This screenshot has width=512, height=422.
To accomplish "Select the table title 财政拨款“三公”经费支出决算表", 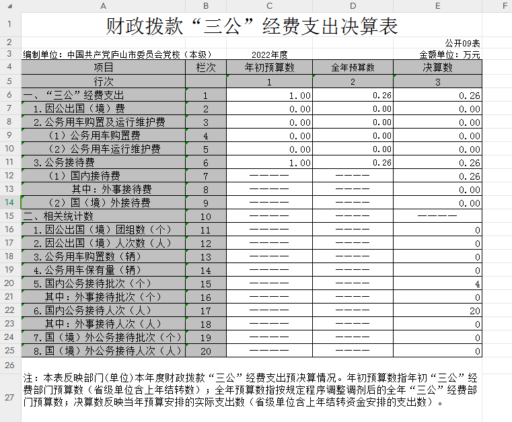I will tap(252, 26).
